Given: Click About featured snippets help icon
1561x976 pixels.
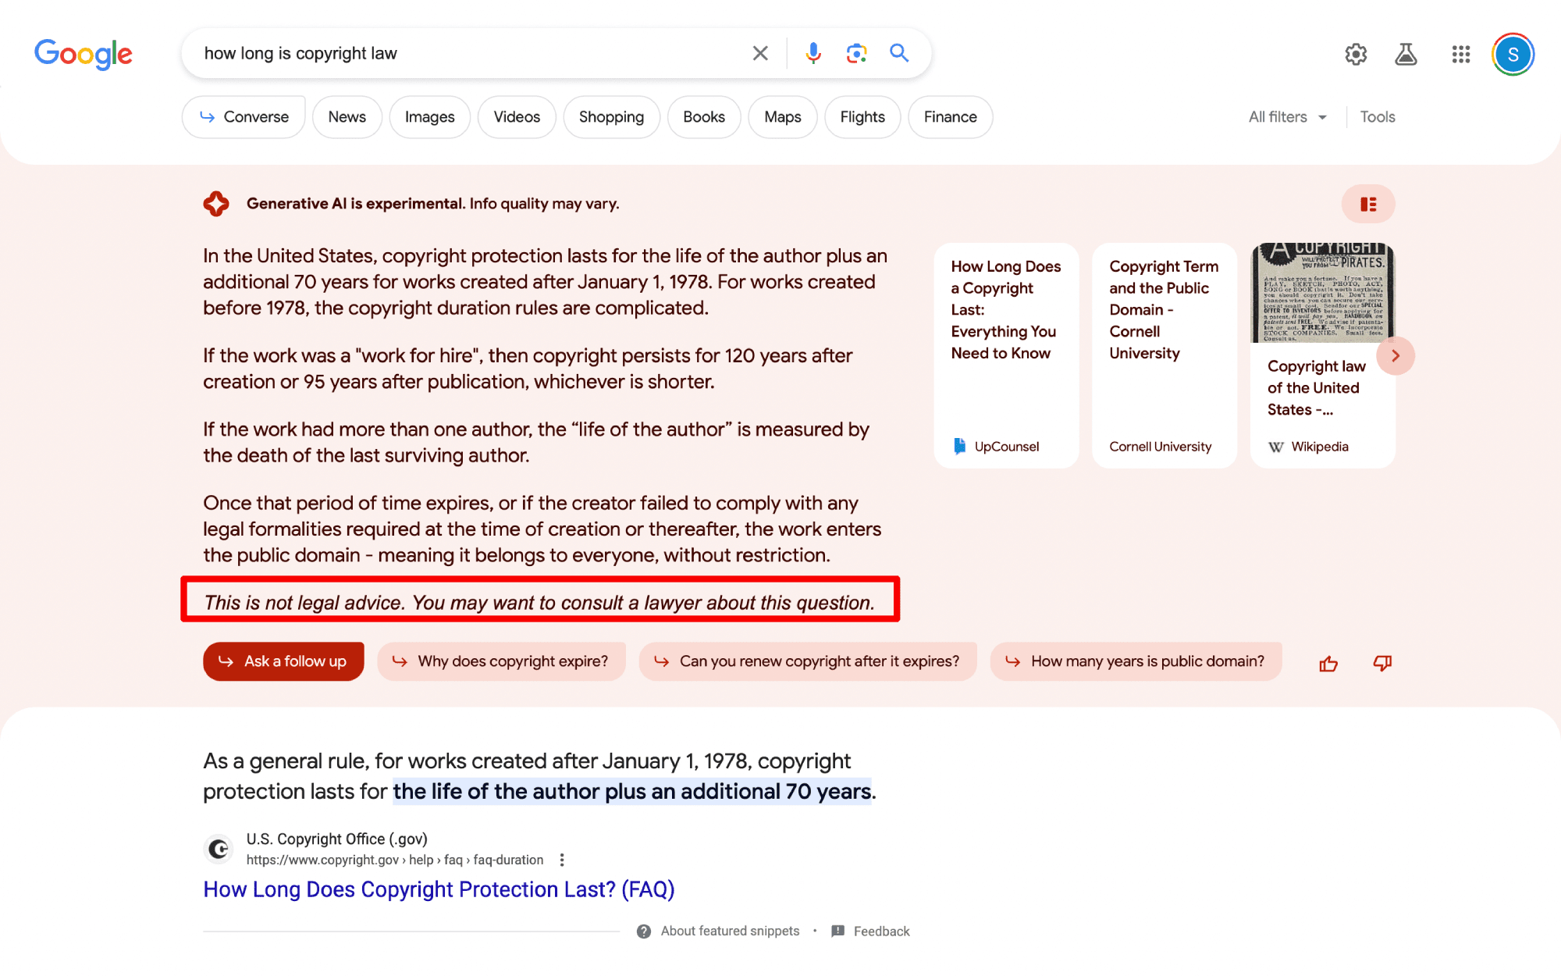Looking at the screenshot, I should pyautogui.click(x=644, y=931).
